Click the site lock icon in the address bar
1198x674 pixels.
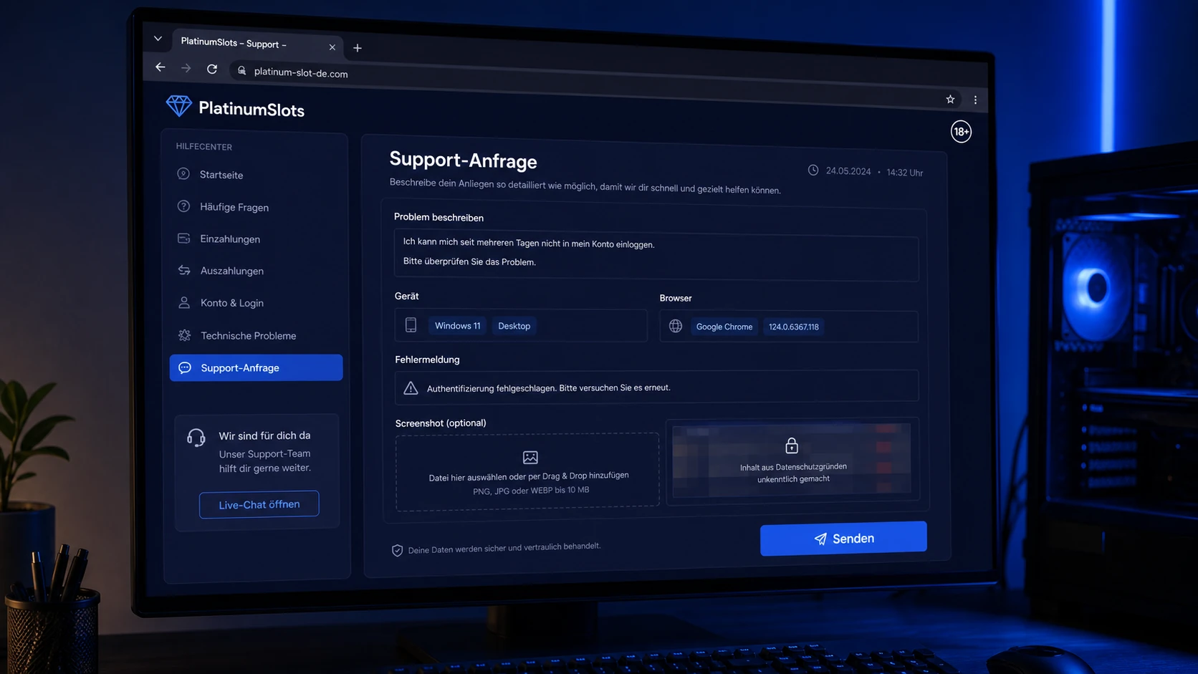(242, 70)
